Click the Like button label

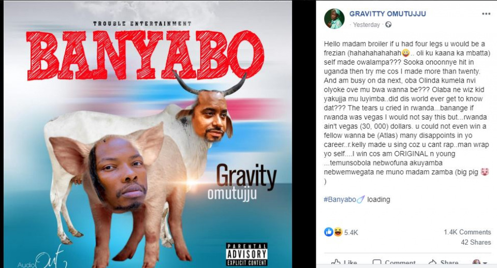pyautogui.click(x=350, y=263)
